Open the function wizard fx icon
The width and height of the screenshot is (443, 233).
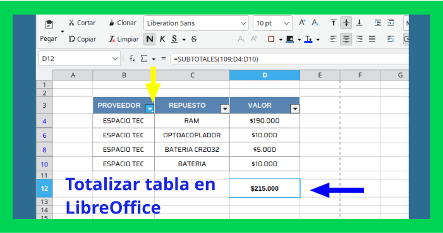[x=132, y=59]
